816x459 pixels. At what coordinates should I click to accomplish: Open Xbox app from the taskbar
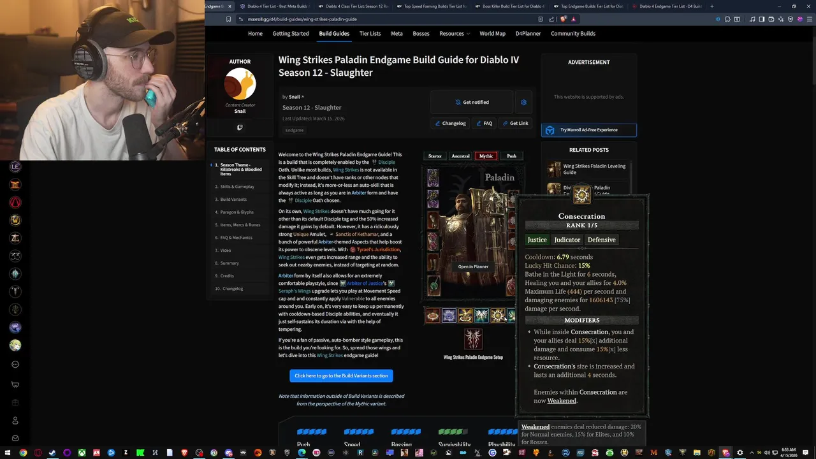[82, 453]
